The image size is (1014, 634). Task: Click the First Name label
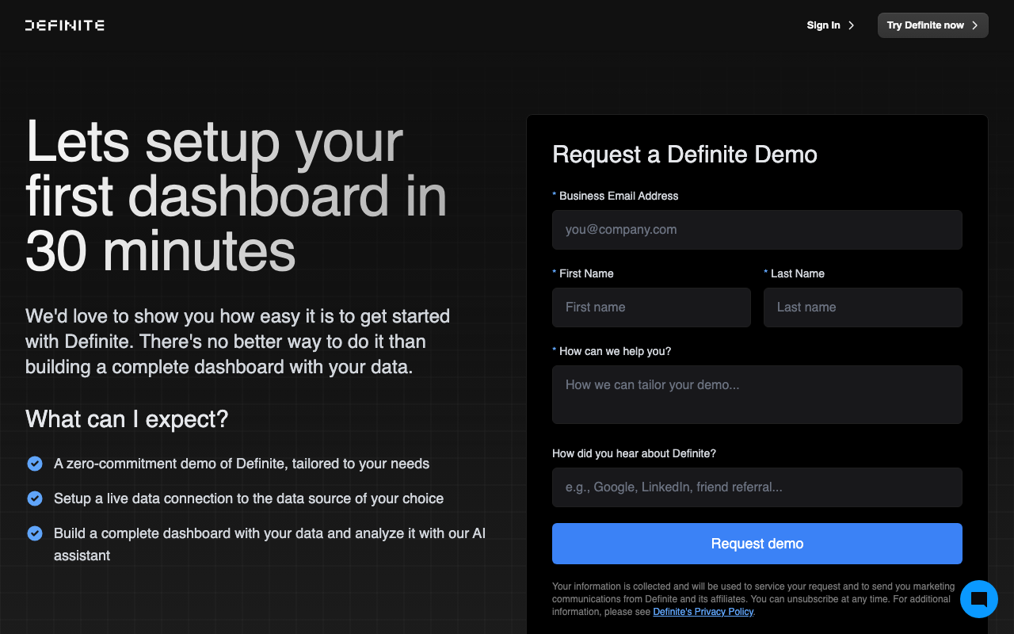pyautogui.click(x=583, y=273)
